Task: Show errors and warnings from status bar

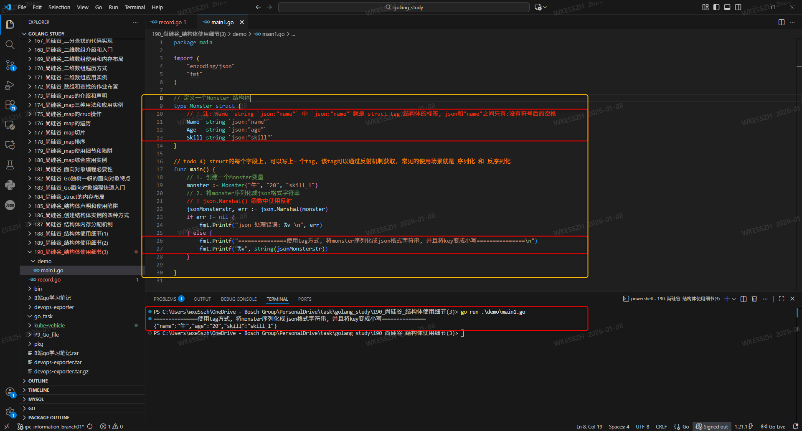Action: [x=112, y=426]
